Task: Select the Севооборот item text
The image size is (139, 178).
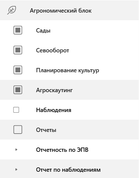Action: point(53,50)
